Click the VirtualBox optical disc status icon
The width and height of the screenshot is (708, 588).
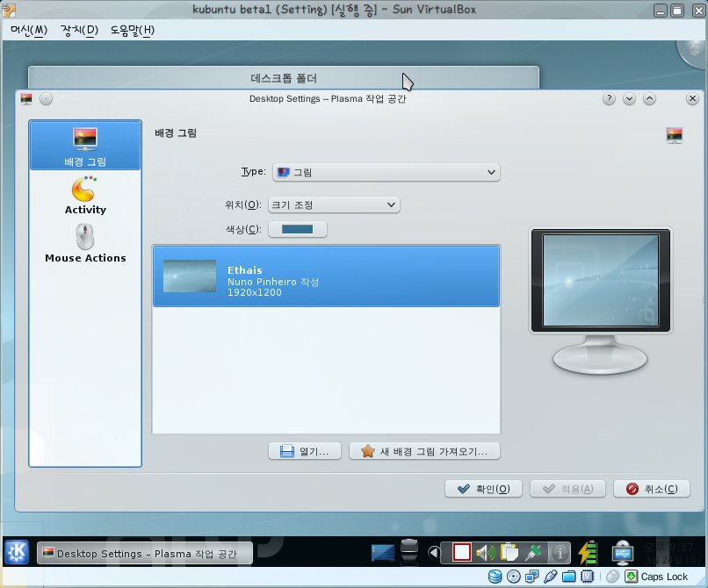pos(513,577)
